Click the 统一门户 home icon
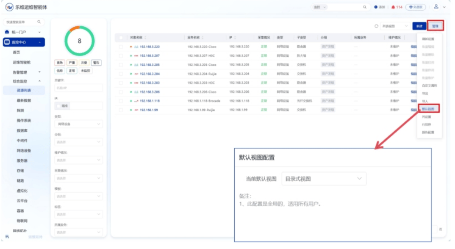This screenshot has width=455, height=249. tap(7, 32)
